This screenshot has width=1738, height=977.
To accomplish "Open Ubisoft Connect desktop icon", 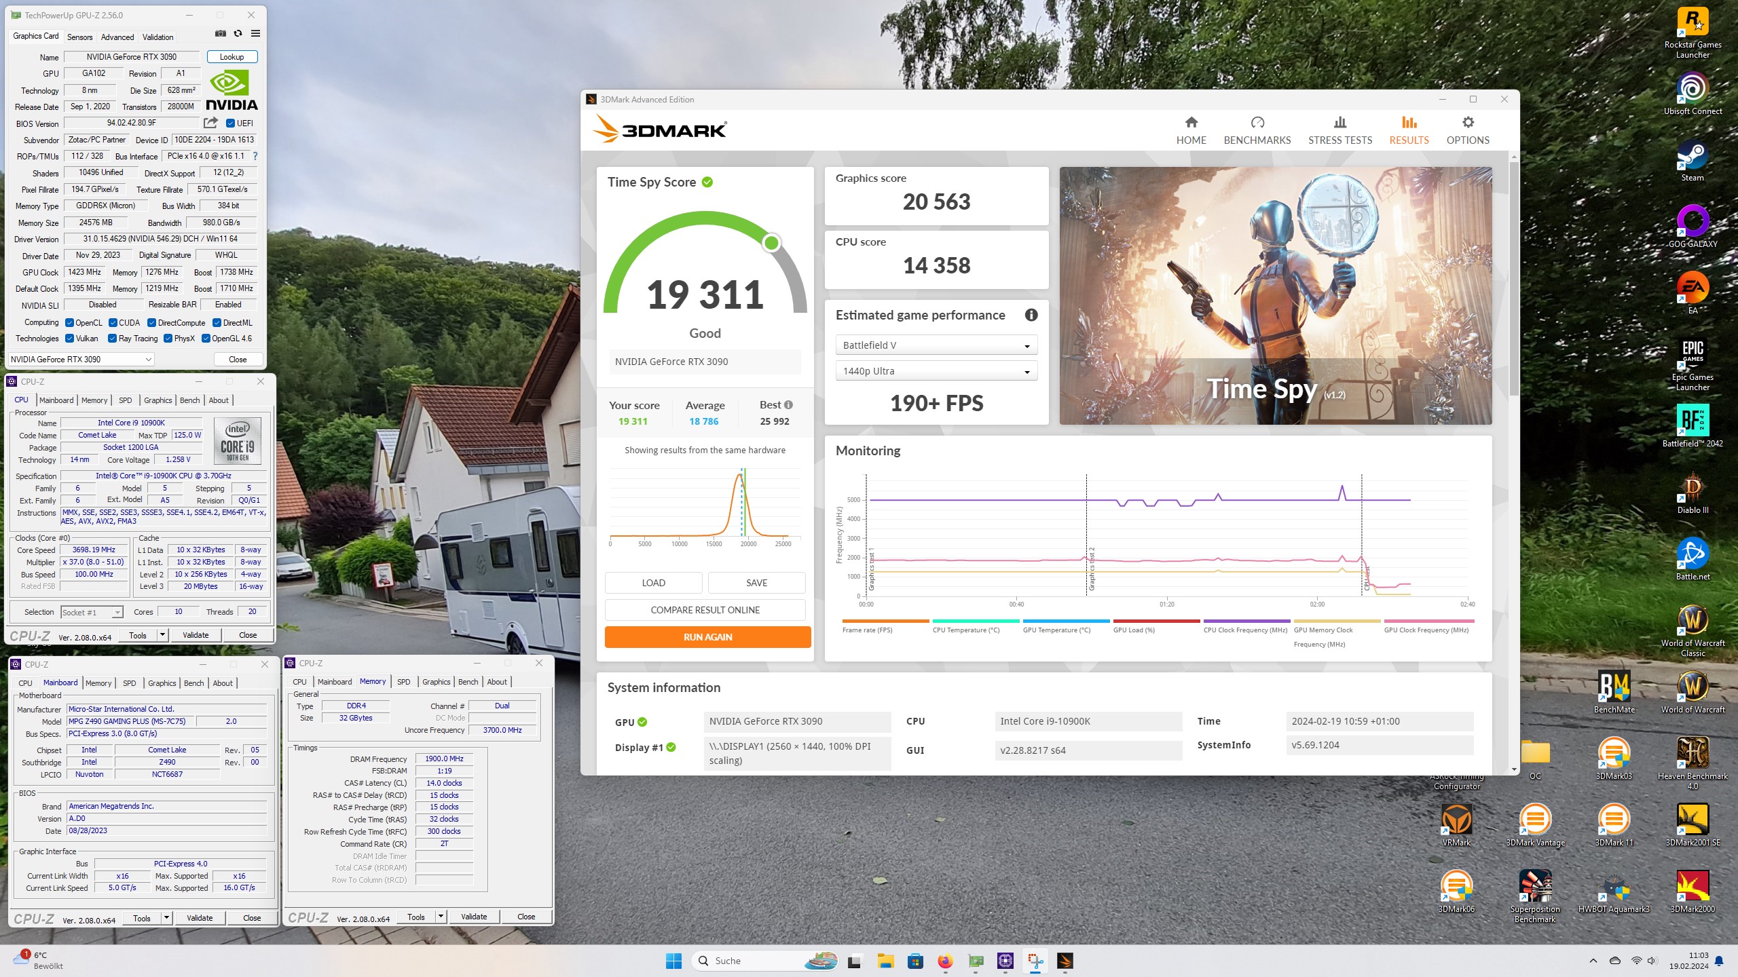I will 1693,94.
